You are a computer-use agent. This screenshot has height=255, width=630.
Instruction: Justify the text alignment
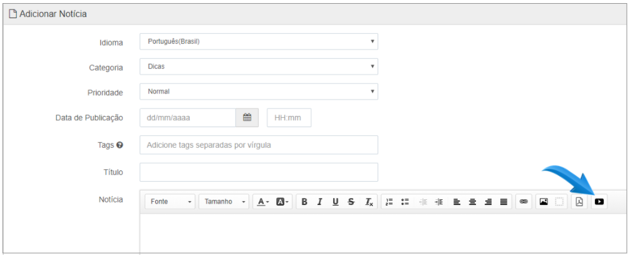(503, 202)
